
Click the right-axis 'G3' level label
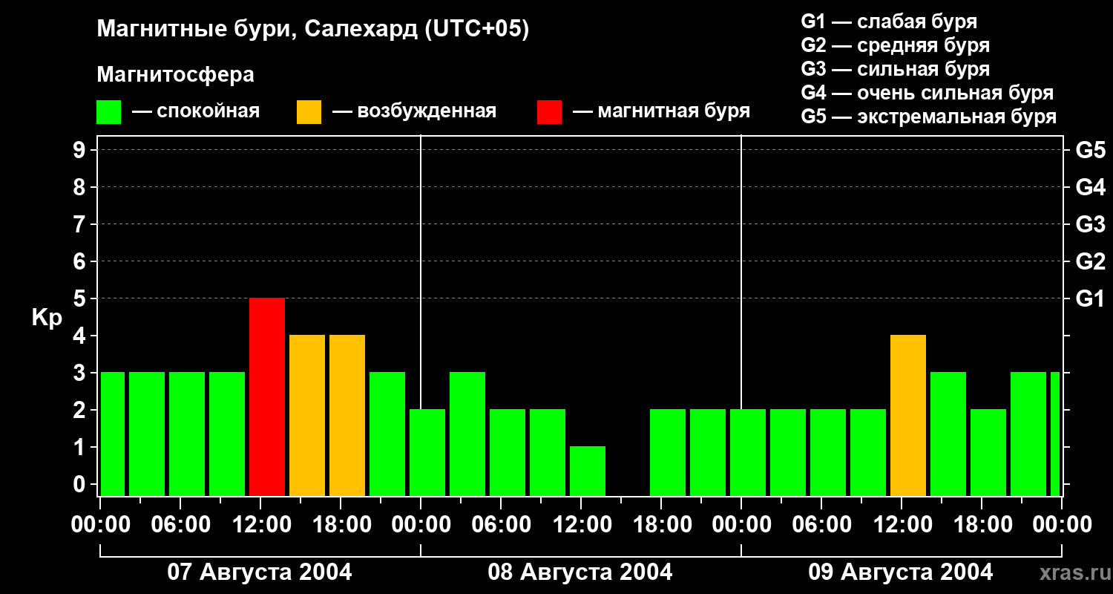pyautogui.click(x=1090, y=224)
